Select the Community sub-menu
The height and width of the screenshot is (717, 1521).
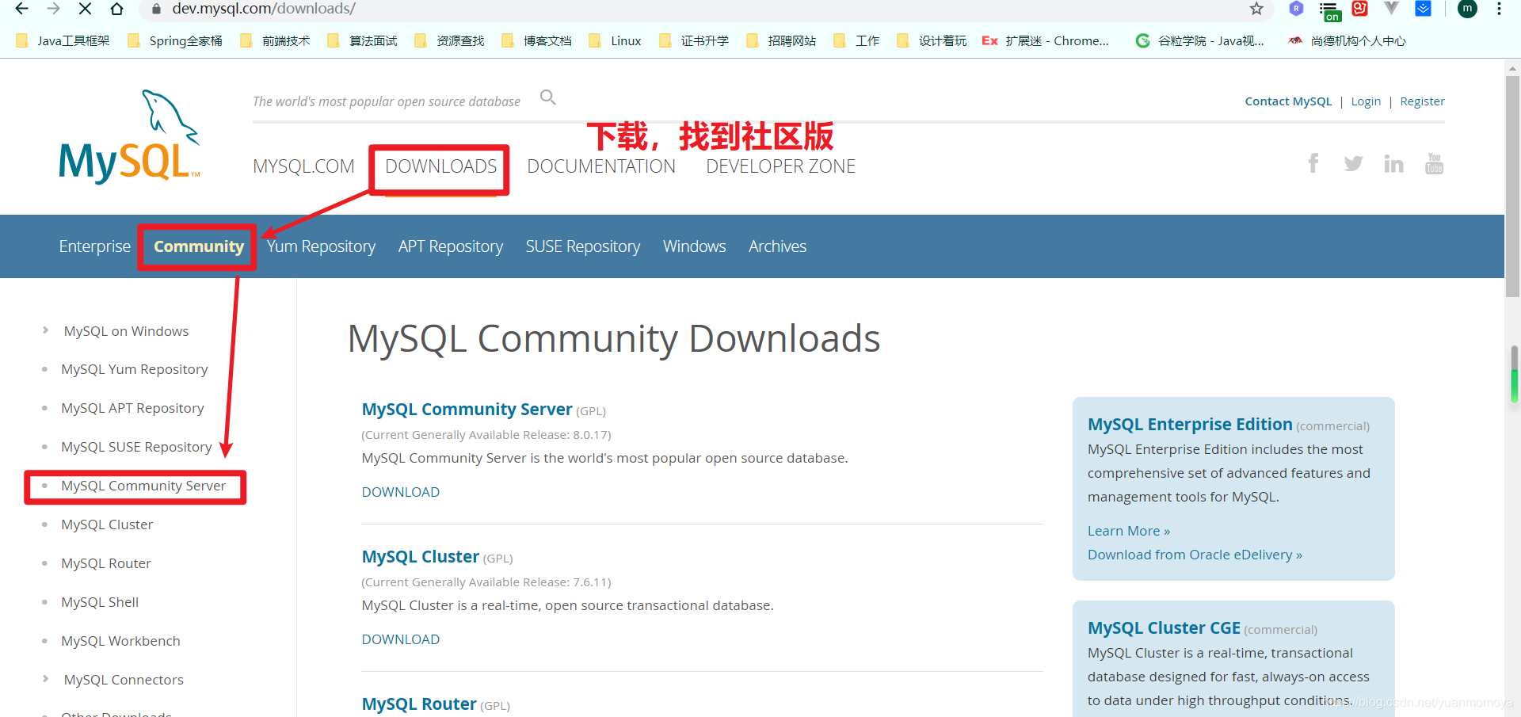coord(199,246)
